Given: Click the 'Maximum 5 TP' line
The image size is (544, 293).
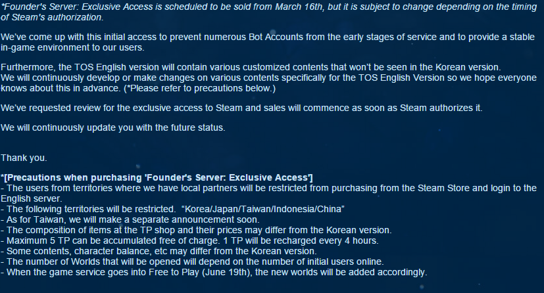Looking at the screenshot, I should tap(189, 240).
